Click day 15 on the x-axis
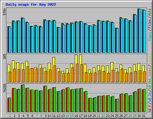 coord(72,116)
